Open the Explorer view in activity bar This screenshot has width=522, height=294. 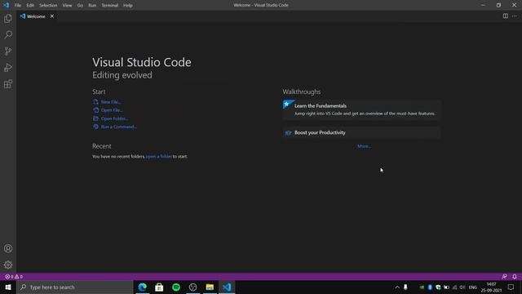8,19
